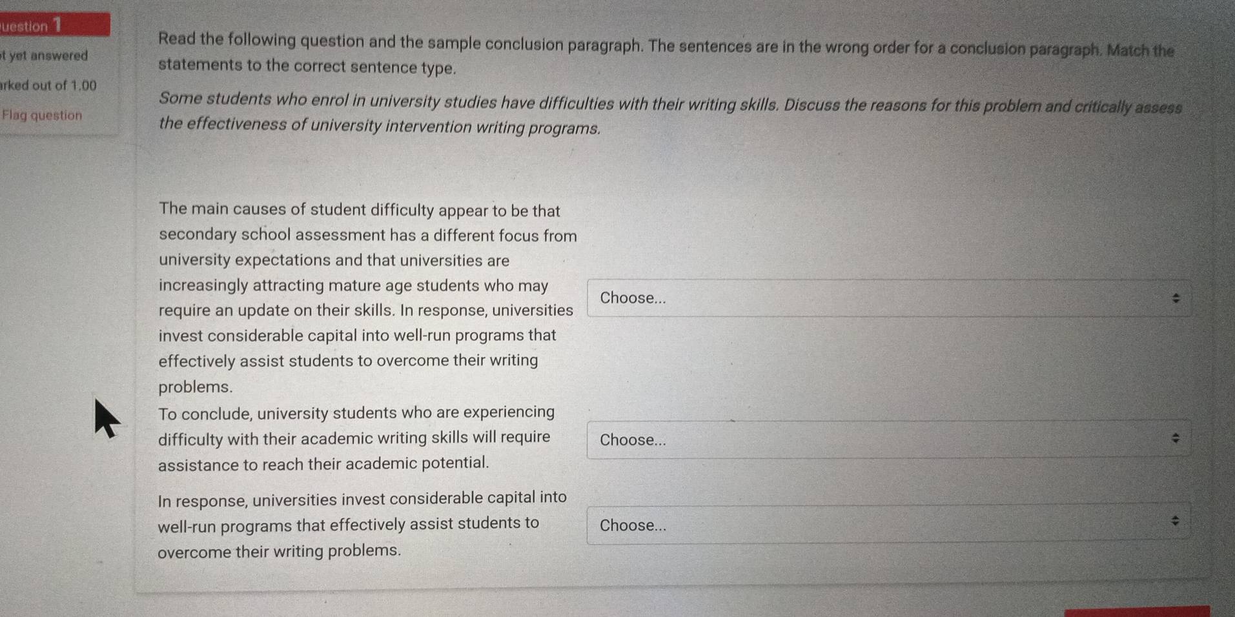Select the dropdown matching the main causes paragraph
The image size is (1235, 617).
(x=884, y=298)
